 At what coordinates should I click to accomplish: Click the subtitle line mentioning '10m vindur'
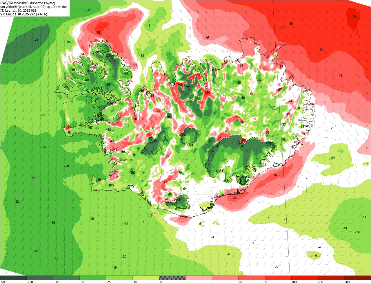[34, 6]
